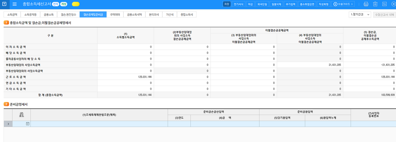Click the 배당소득금액 row label
This screenshot has height=142, width=396.
point(16,53)
